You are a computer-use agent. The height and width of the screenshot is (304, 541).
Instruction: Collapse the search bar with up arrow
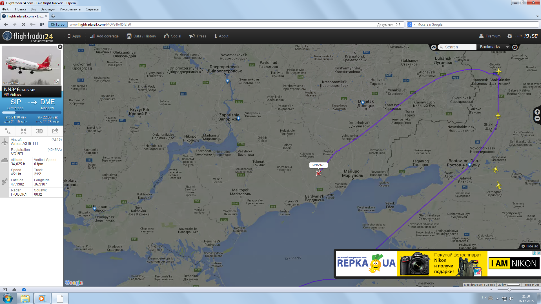click(x=434, y=47)
